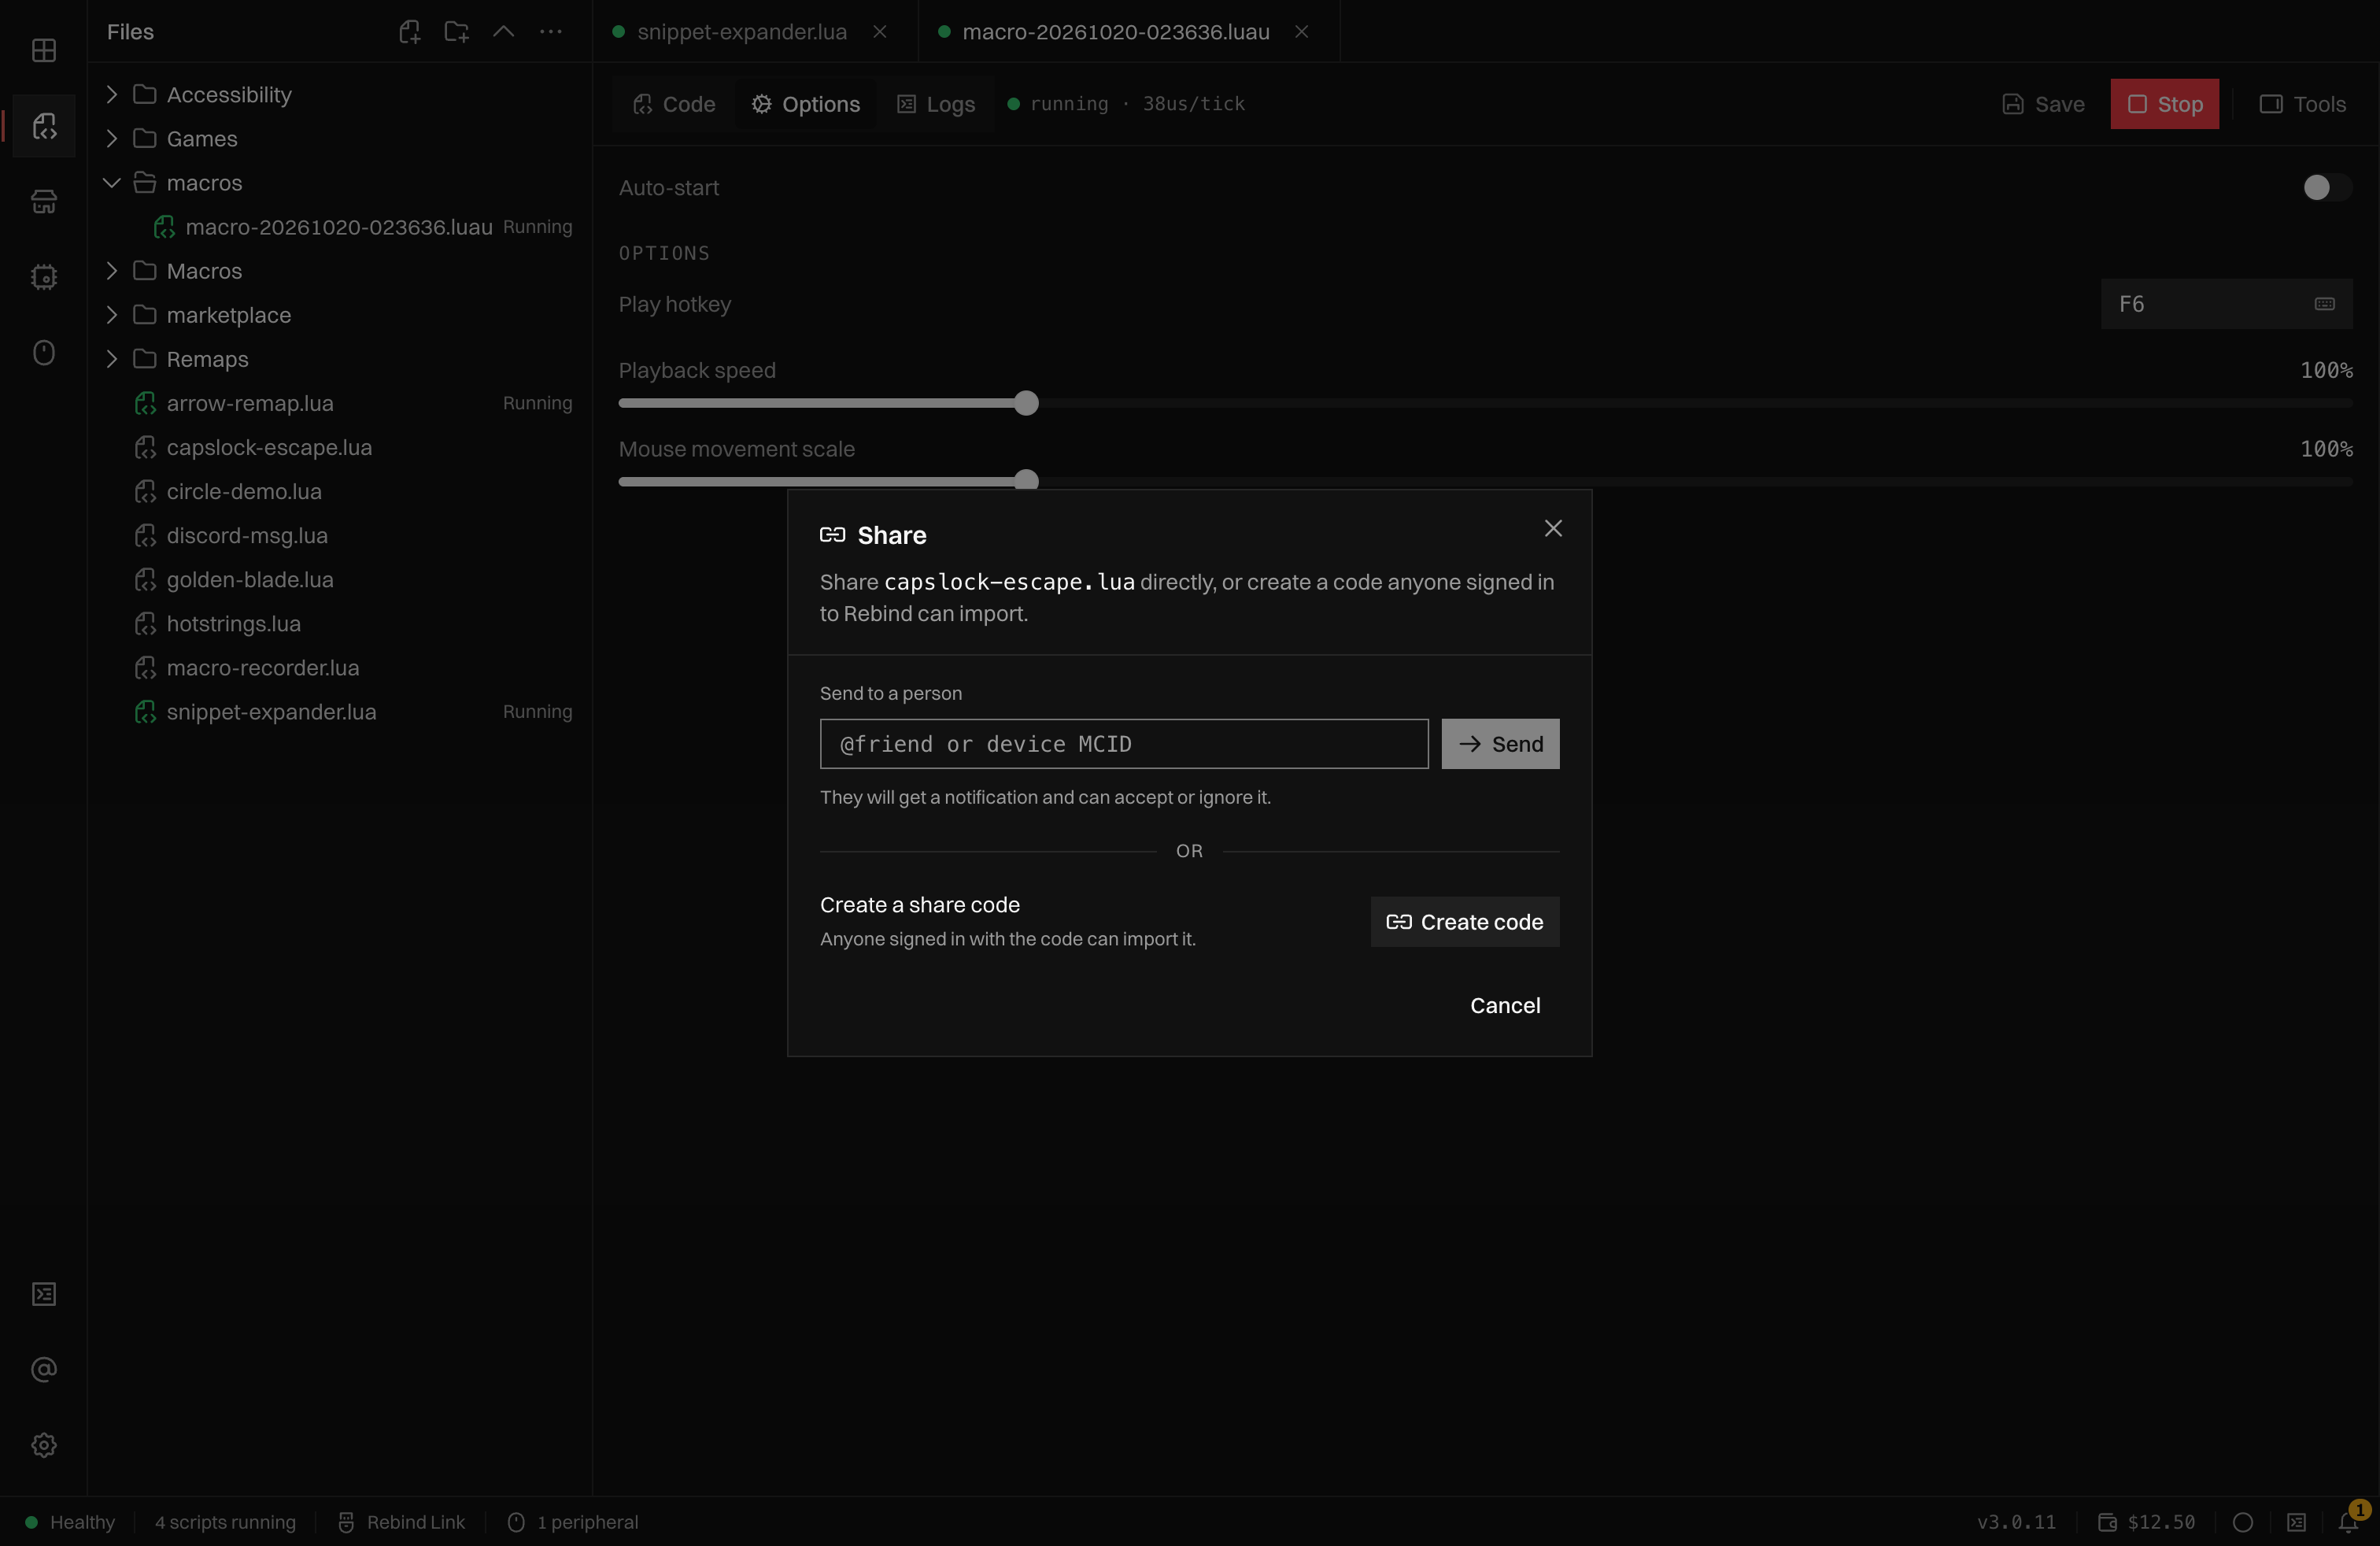
Task: Click the Send button
Action: [x=1500, y=744]
